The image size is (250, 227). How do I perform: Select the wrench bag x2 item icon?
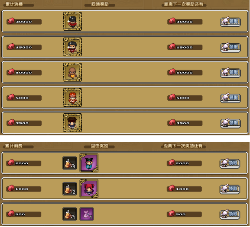(69, 189)
